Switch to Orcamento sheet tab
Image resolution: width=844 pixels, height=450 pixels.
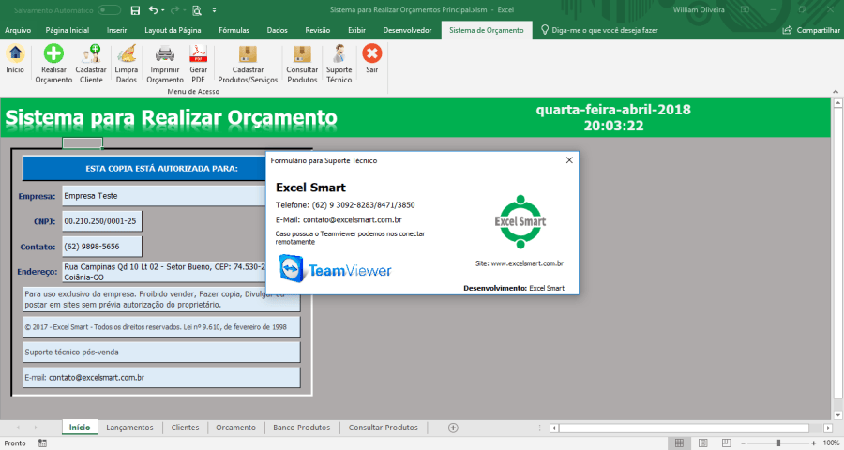tap(235, 427)
